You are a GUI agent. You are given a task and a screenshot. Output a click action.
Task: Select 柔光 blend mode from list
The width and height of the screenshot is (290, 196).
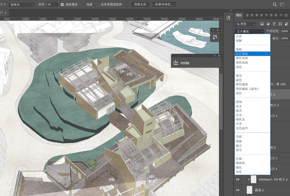point(239,106)
